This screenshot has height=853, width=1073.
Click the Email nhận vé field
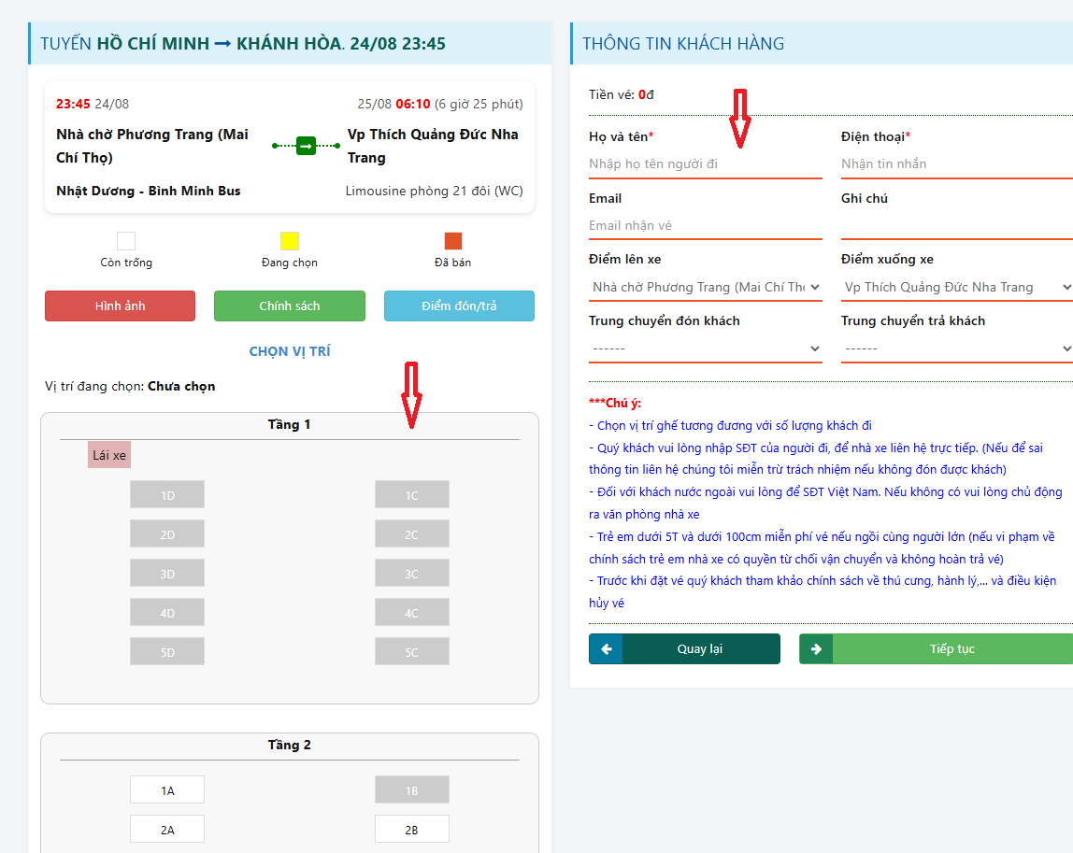coord(705,226)
